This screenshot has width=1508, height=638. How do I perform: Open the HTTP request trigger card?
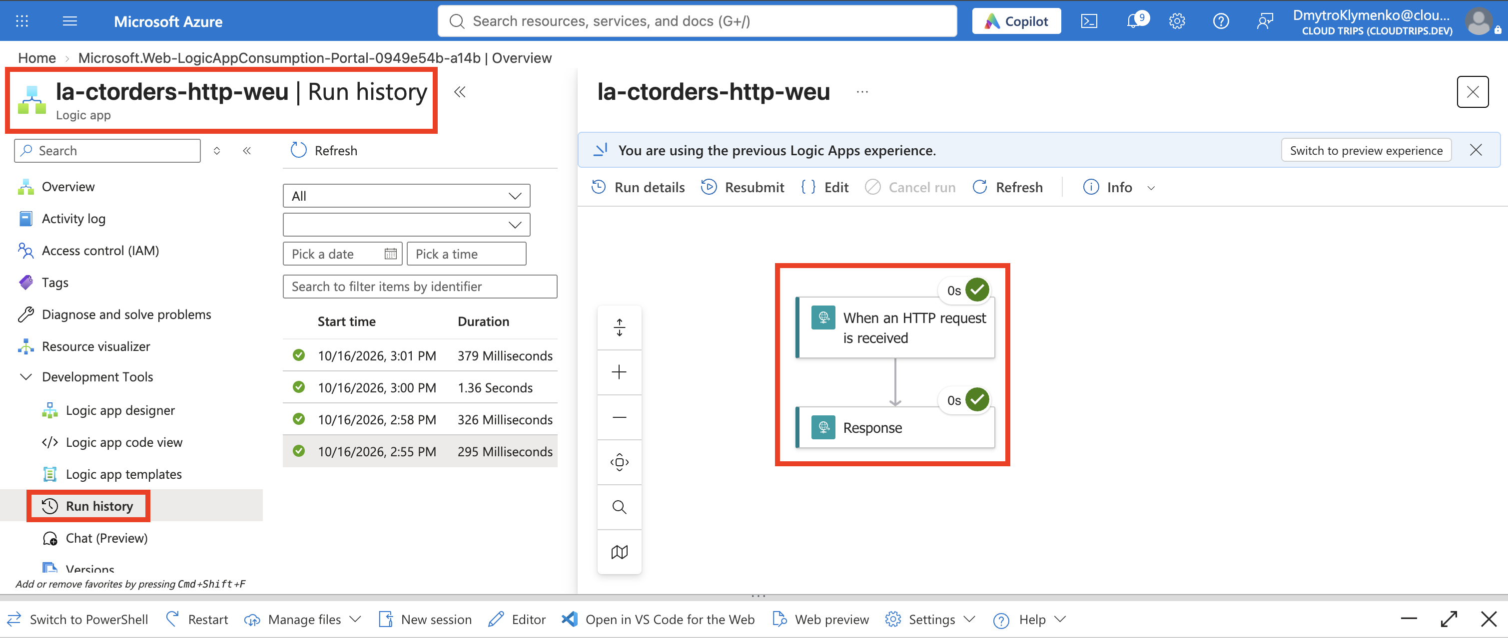895,327
